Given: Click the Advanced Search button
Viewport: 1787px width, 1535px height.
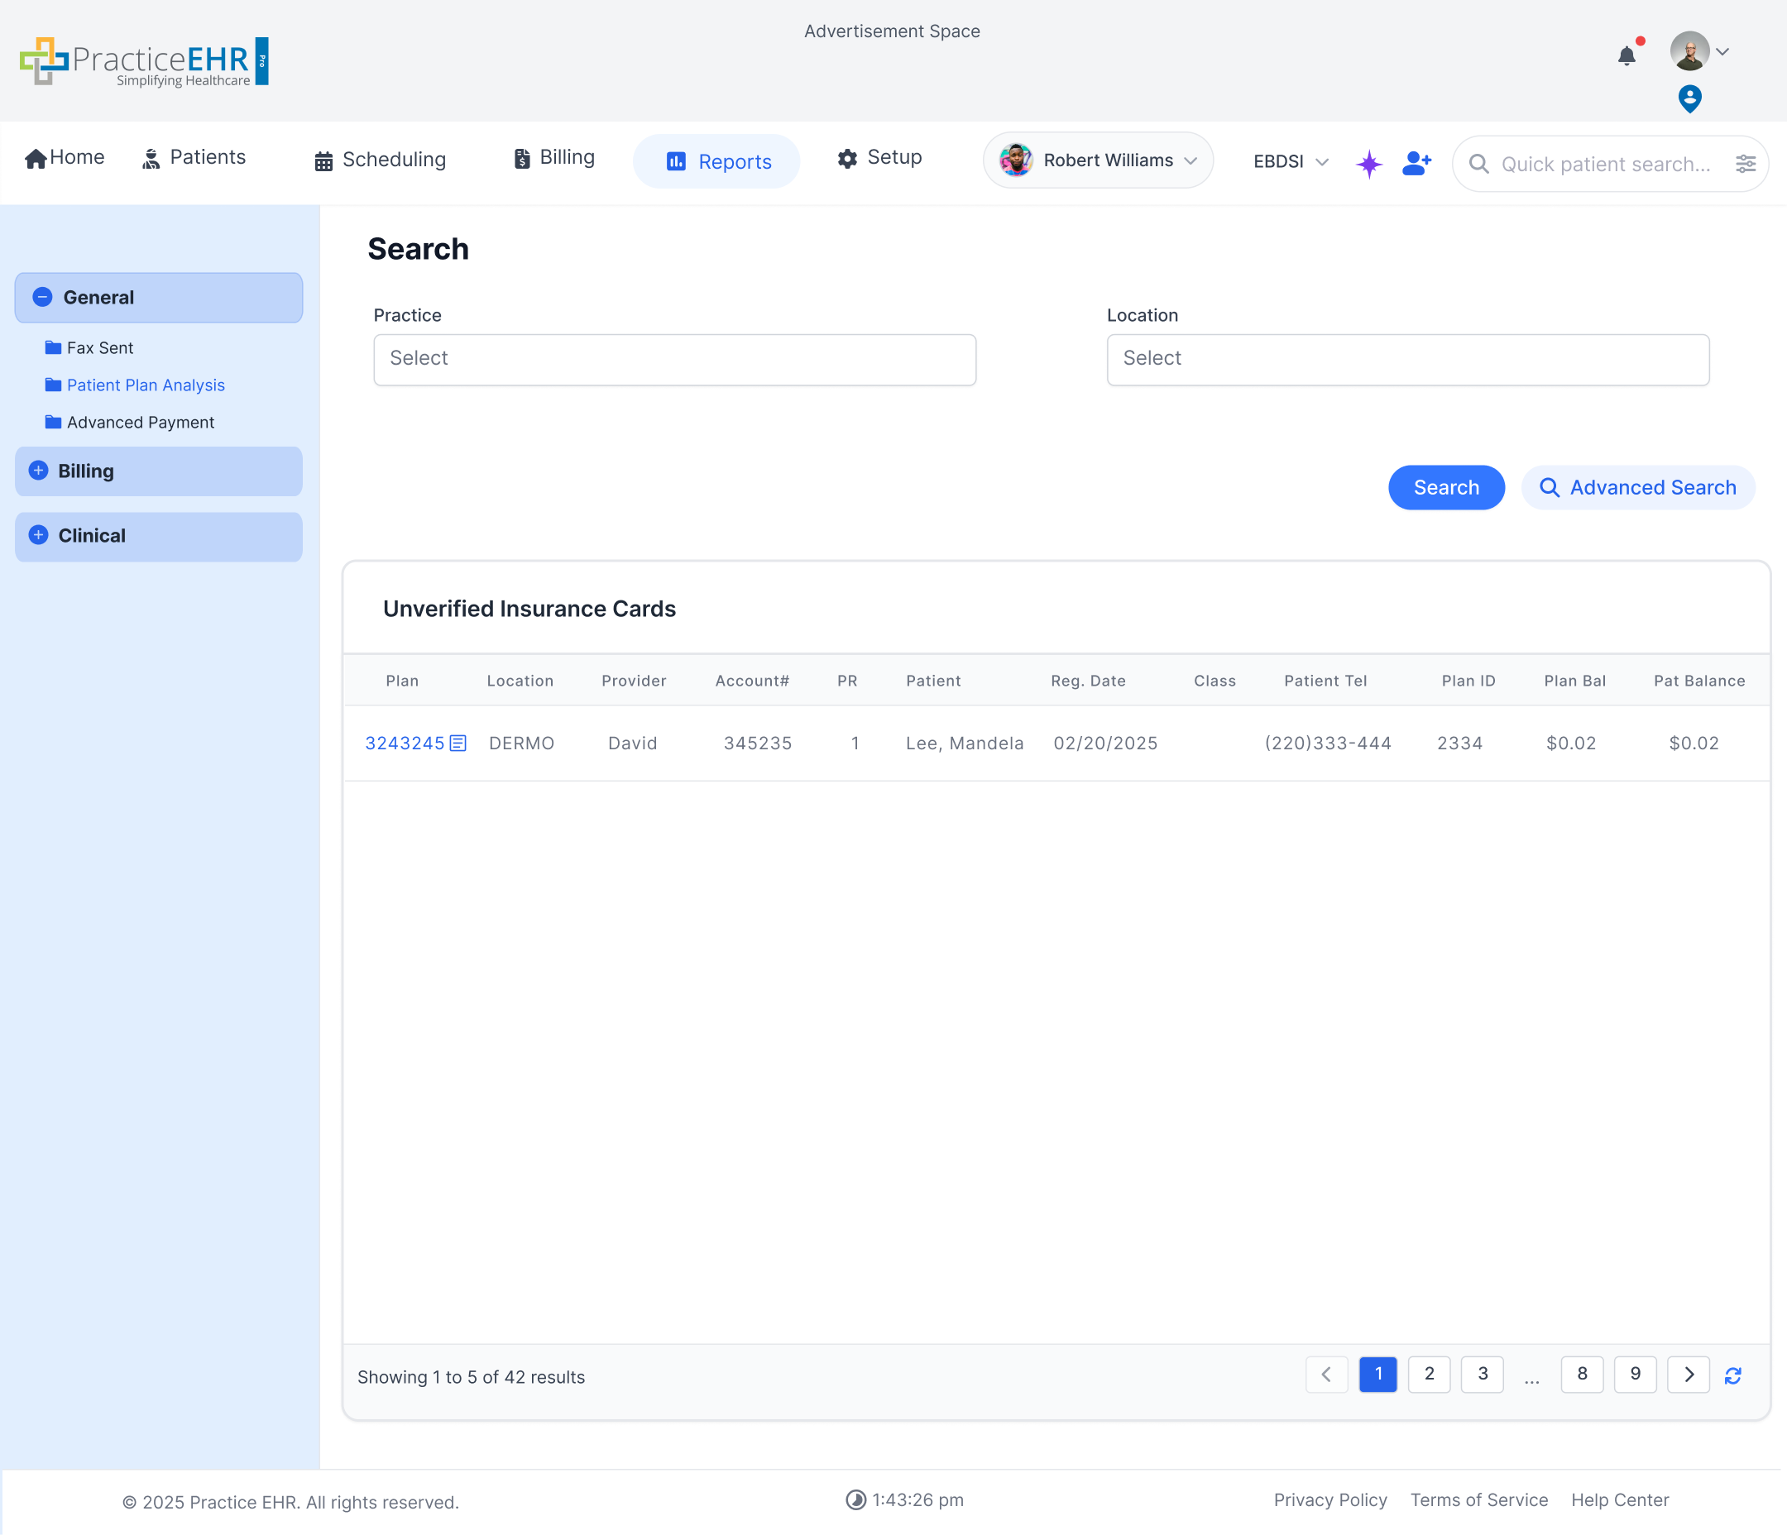Looking at the screenshot, I should (x=1638, y=487).
